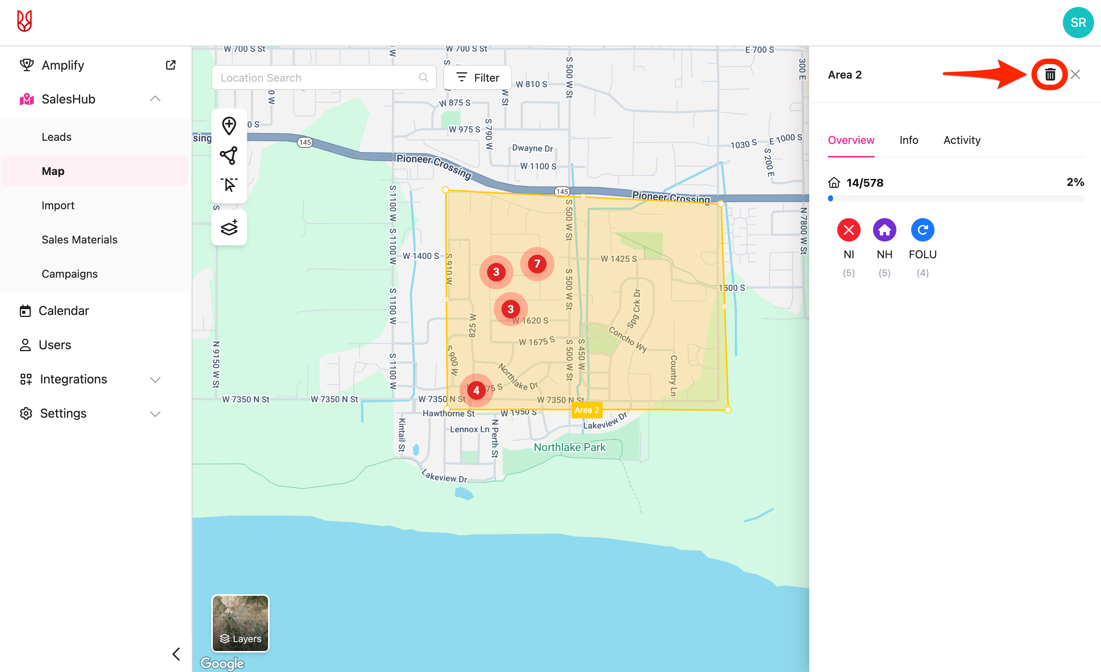1101x672 pixels.
Task: Click the red NI status icon
Action: click(848, 230)
